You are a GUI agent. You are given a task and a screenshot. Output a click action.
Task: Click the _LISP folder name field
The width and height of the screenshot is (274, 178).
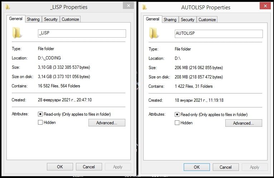[82, 33]
